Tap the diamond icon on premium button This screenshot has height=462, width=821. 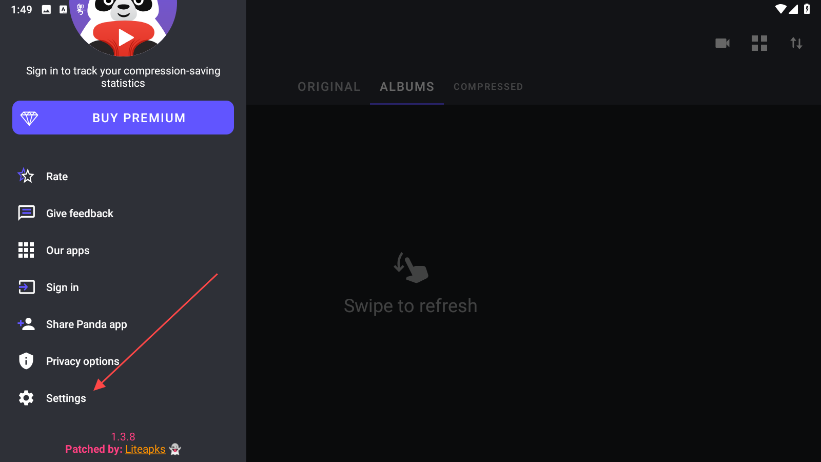pos(29,118)
